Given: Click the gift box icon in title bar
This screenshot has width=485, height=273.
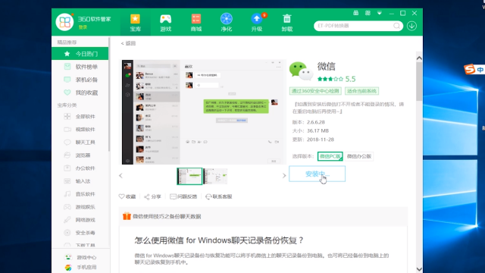Looking at the screenshot, I should 356,13.
